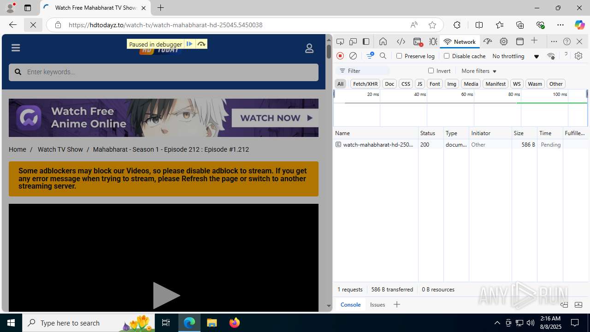
Task: Show hidden icons in the system tray
Action: [497, 323]
